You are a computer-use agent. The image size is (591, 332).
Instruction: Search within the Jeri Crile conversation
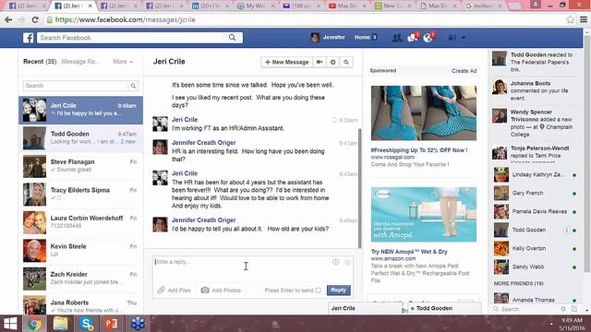[x=346, y=62]
